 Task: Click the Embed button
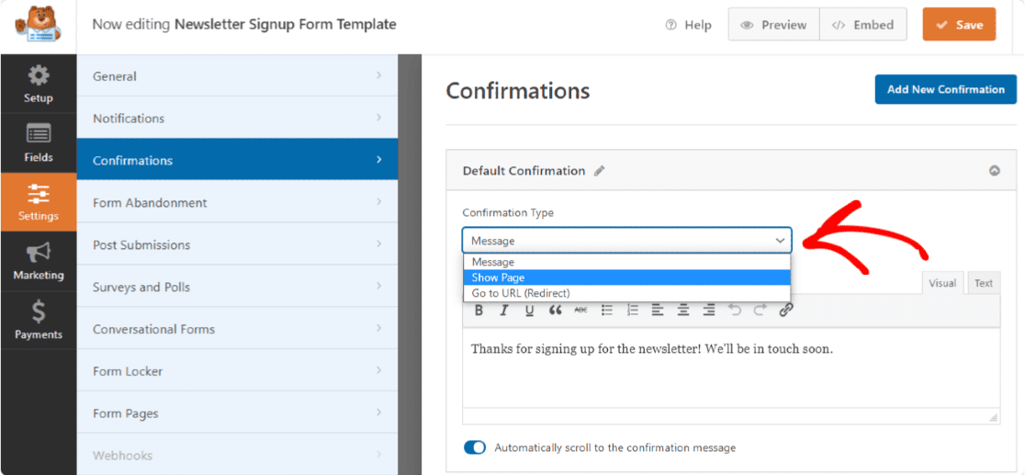point(862,25)
